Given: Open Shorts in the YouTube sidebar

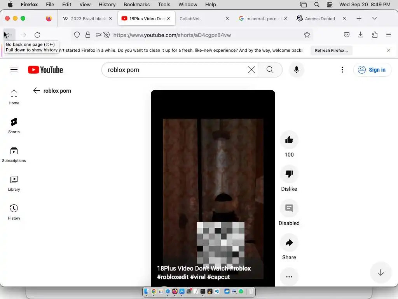Looking at the screenshot, I should [x=14, y=126].
